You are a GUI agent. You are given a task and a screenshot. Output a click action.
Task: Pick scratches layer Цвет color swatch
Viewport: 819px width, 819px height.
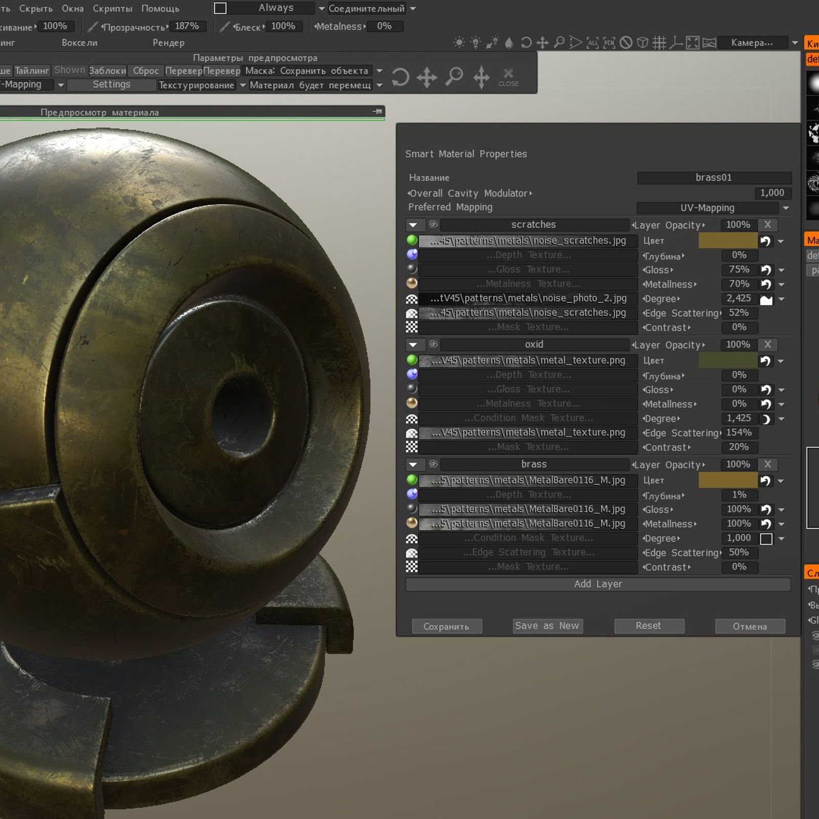tap(728, 241)
